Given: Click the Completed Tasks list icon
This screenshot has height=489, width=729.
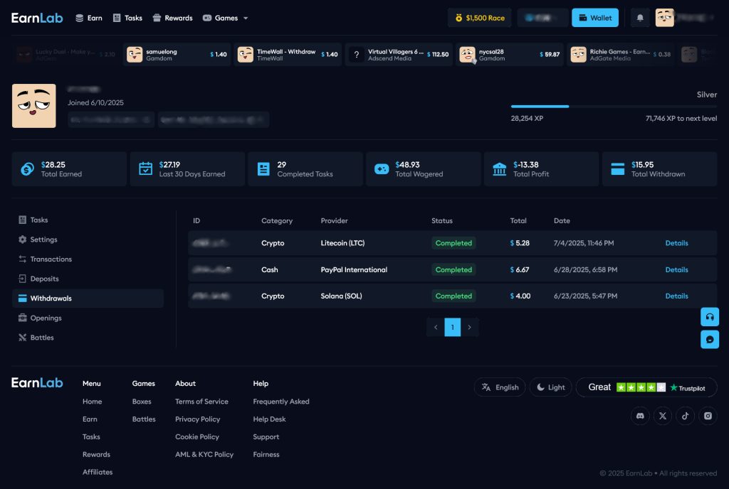Looking at the screenshot, I should [263, 169].
